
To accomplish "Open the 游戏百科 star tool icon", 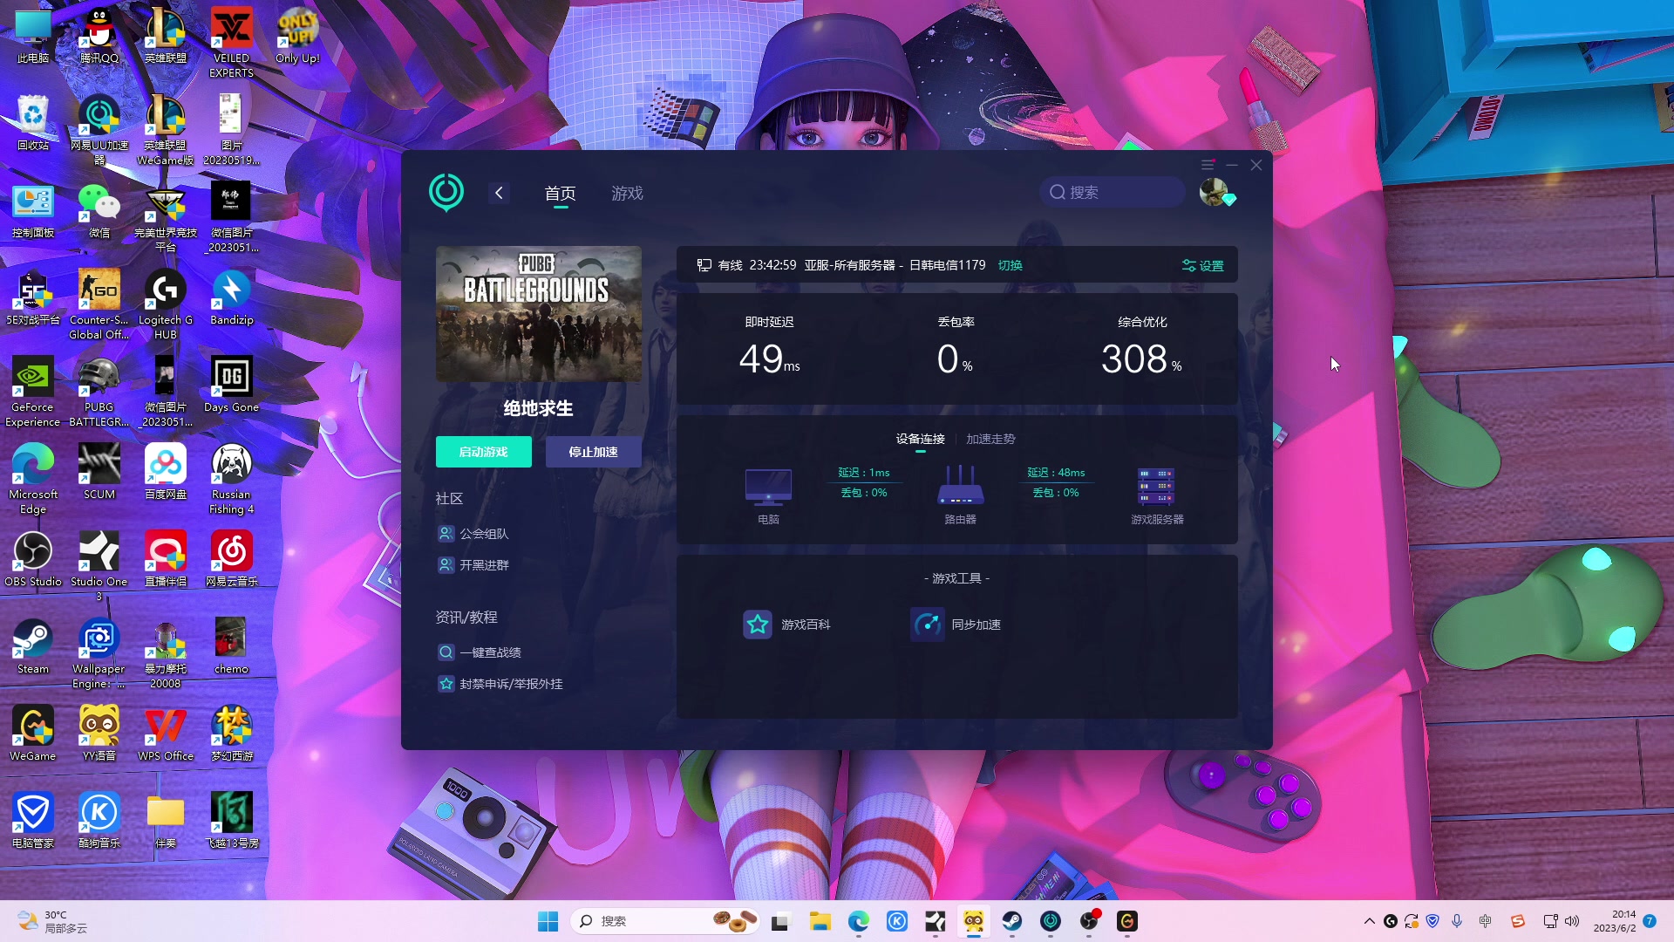I will pyautogui.click(x=757, y=625).
